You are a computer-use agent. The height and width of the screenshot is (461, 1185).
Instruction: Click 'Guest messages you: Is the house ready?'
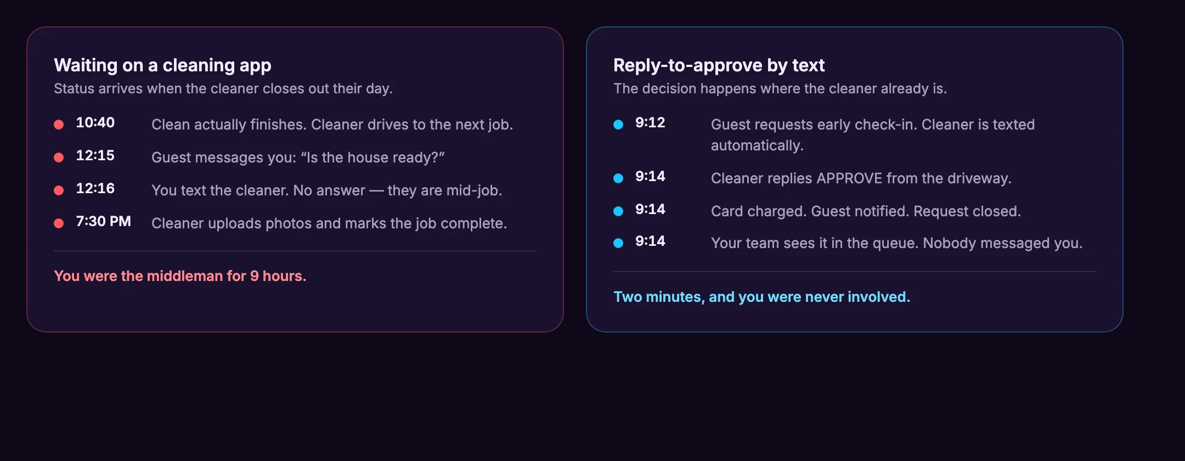pyautogui.click(x=298, y=158)
